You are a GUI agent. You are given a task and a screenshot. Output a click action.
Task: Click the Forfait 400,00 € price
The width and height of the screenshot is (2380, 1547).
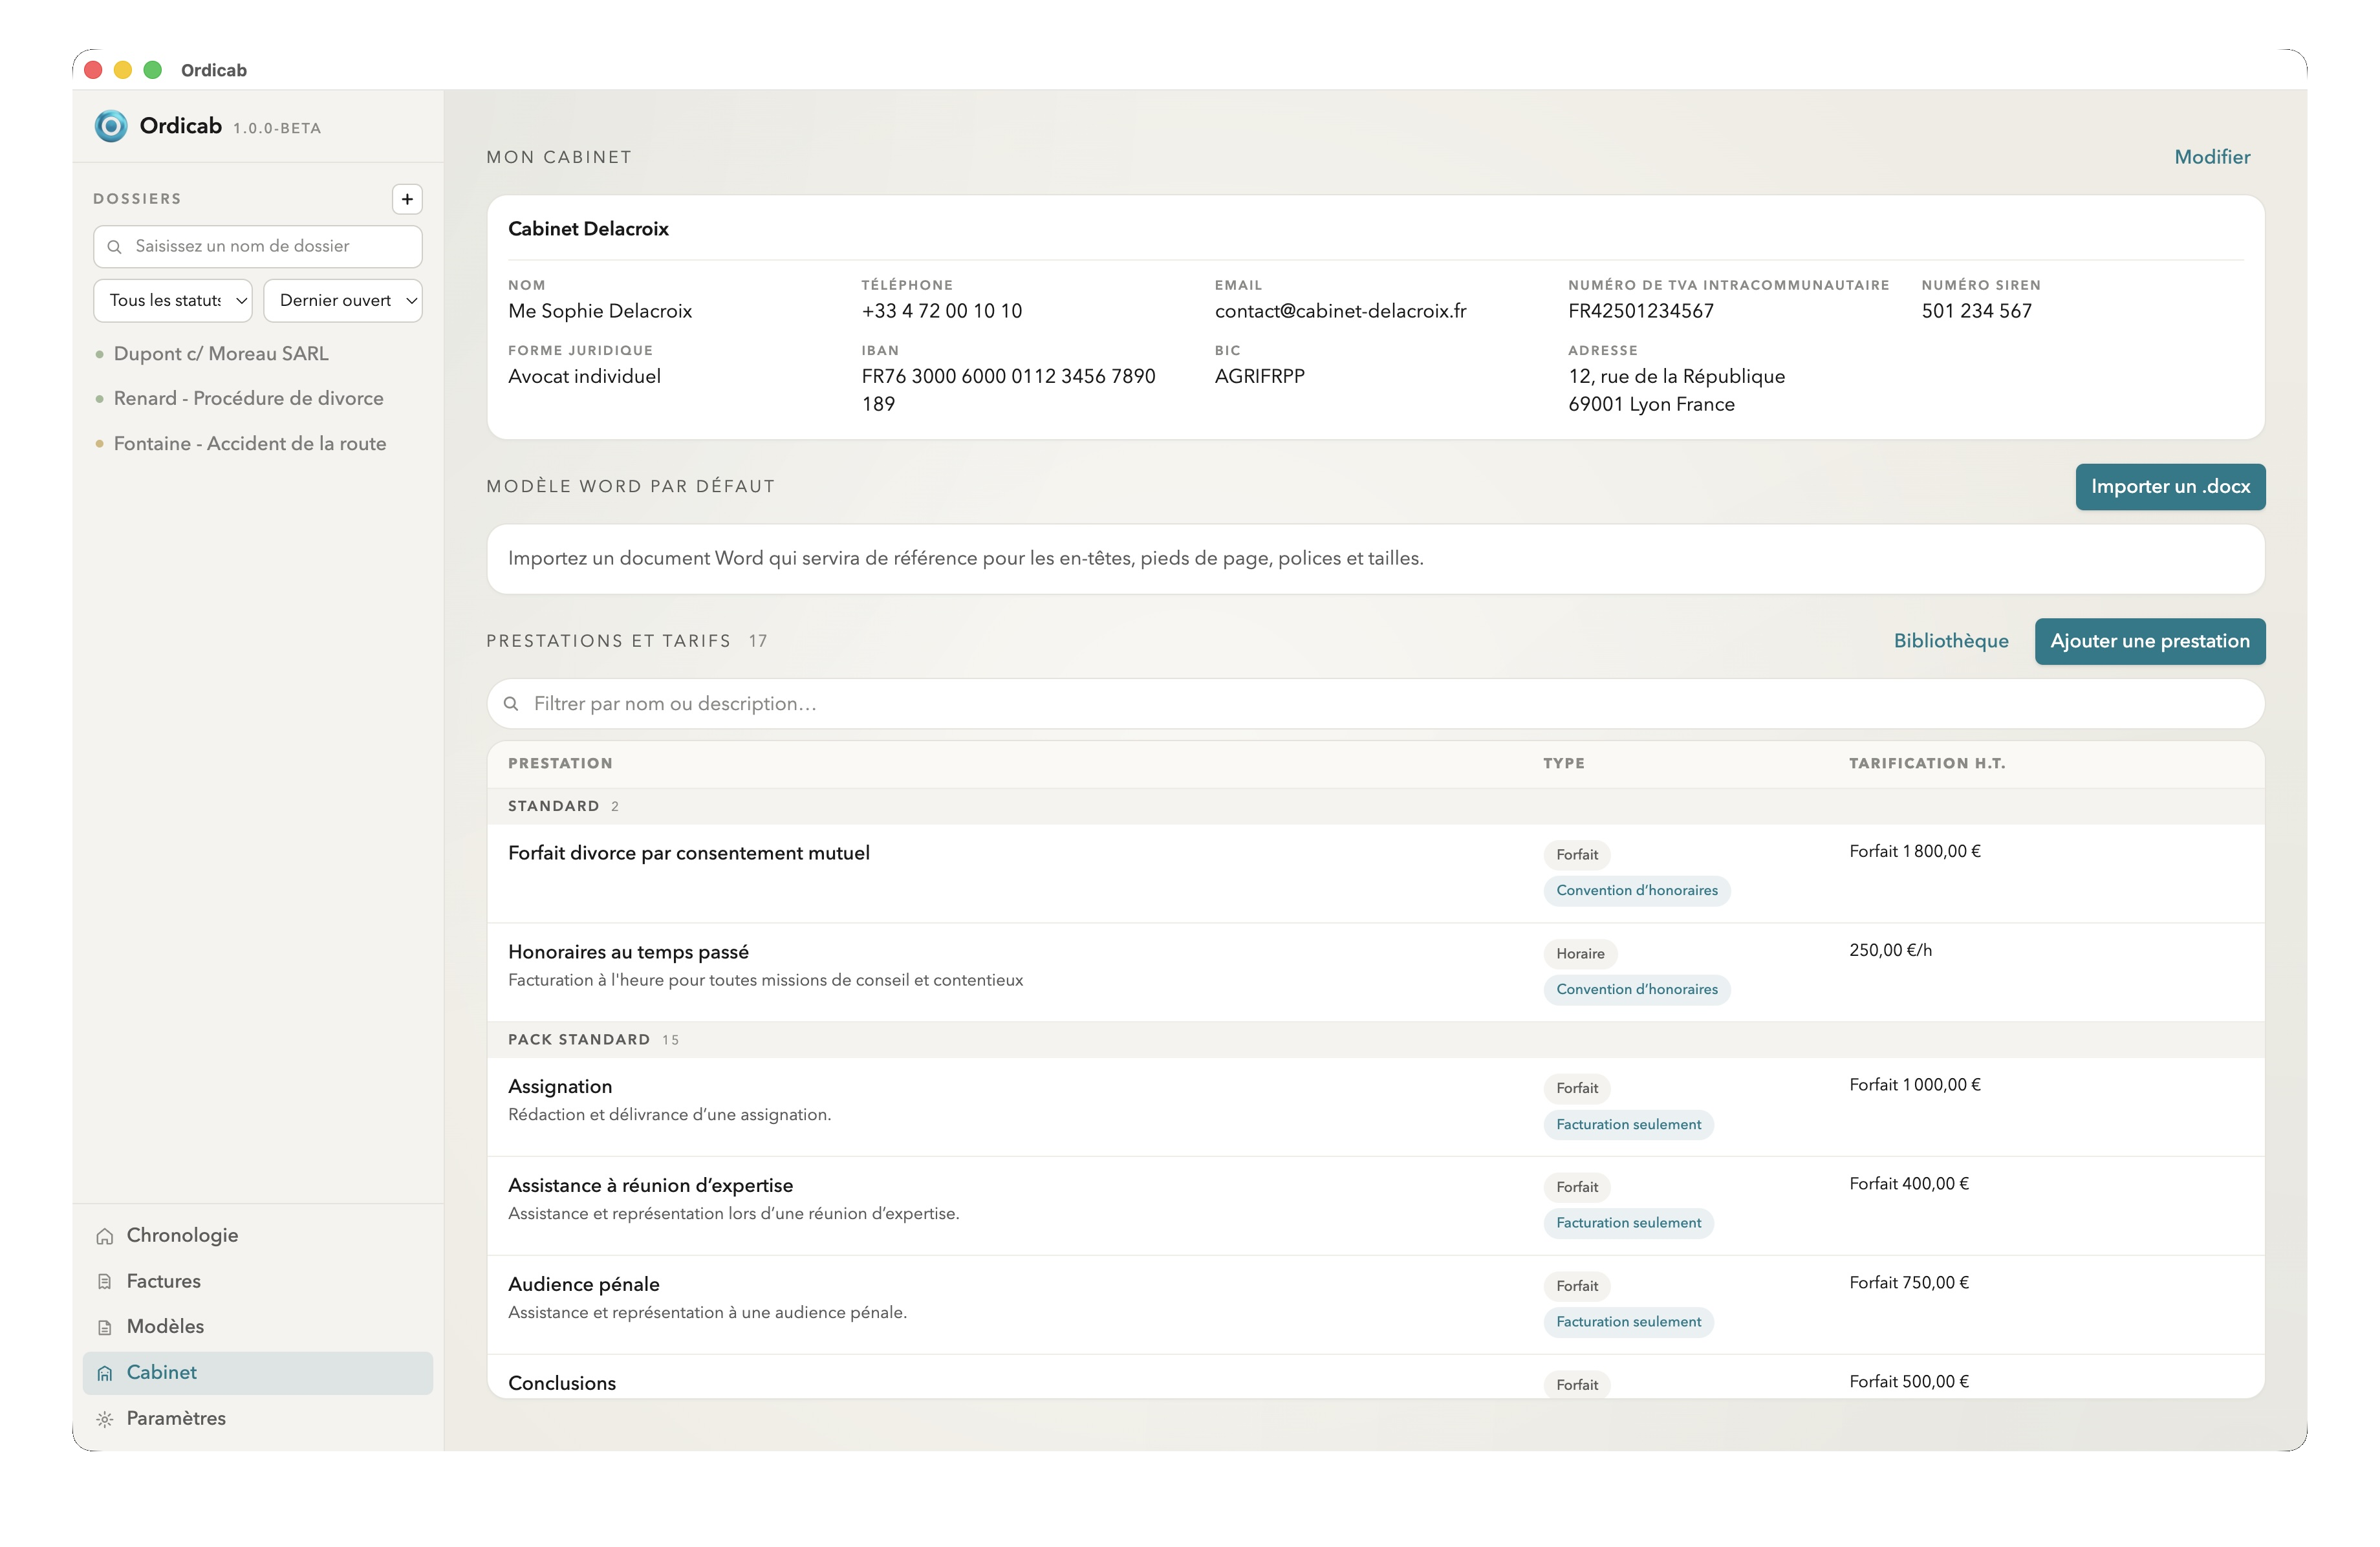tap(1908, 1184)
